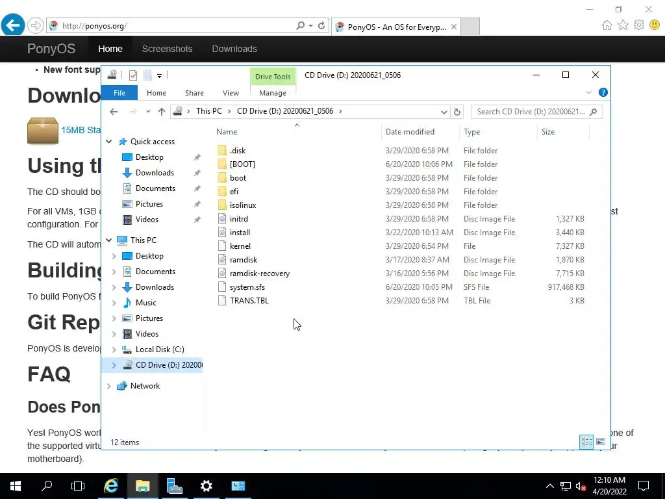Switch to the View ribbon tab
The image size is (665, 499).
click(231, 93)
